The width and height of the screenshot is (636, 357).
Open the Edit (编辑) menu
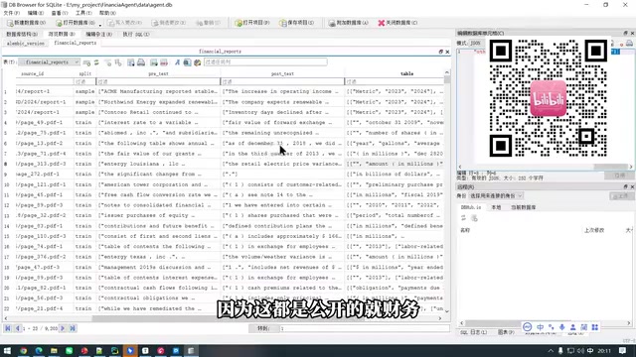36,13
